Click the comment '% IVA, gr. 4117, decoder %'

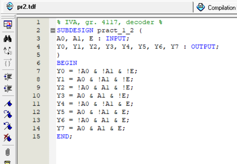point(110,22)
